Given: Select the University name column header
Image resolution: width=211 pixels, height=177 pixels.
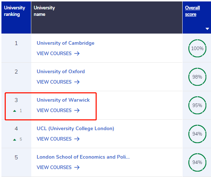Looking at the screenshot, I should click(x=107, y=17).
